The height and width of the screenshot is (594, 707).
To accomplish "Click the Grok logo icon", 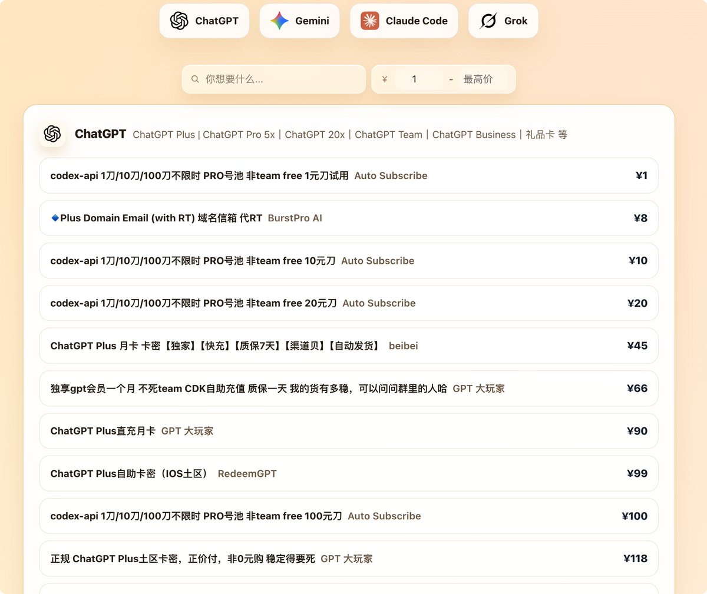I will point(488,21).
